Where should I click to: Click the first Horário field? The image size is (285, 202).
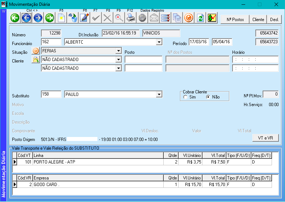255,60
